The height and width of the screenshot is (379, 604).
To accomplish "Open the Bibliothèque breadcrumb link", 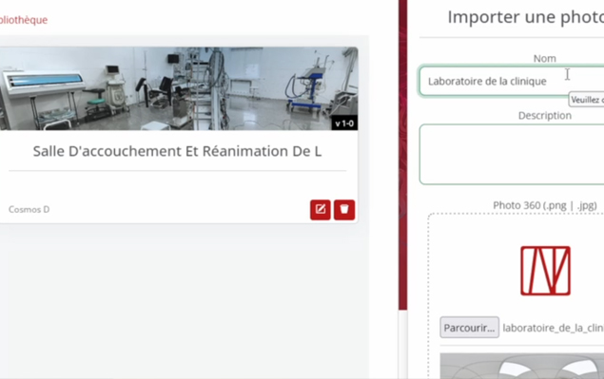I will 23,20.
